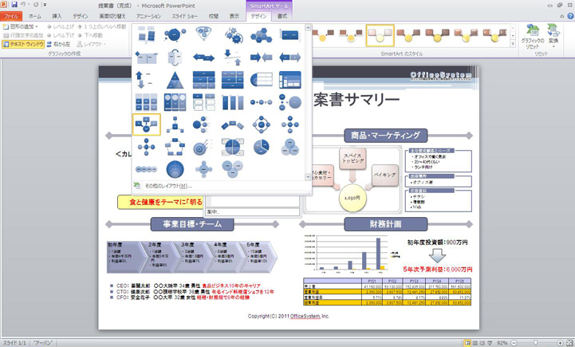Choose the nested circles stacked Venn layout
The width and height of the screenshot is (575, 347).
(175, 169)
